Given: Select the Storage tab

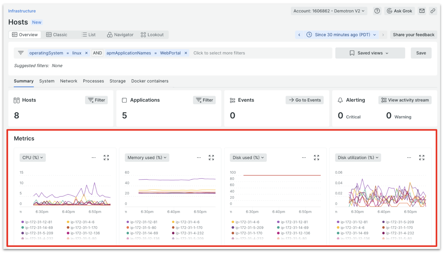Looking at the screenshot, I should click(118, 81).
